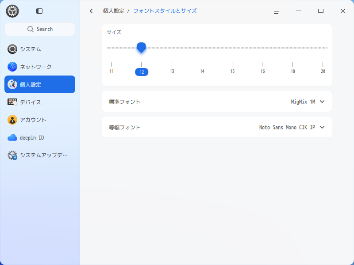
Task: Open the hamburger menu in titlebar
Action: coord(276,11)
